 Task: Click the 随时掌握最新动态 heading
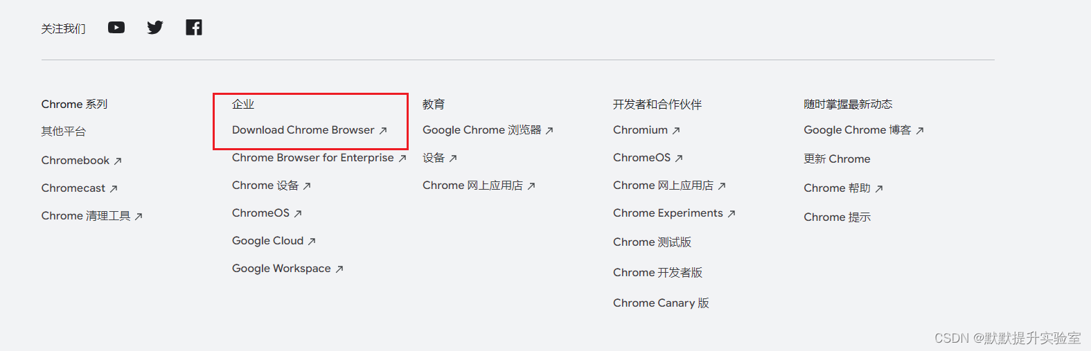[x=848, y=105]
